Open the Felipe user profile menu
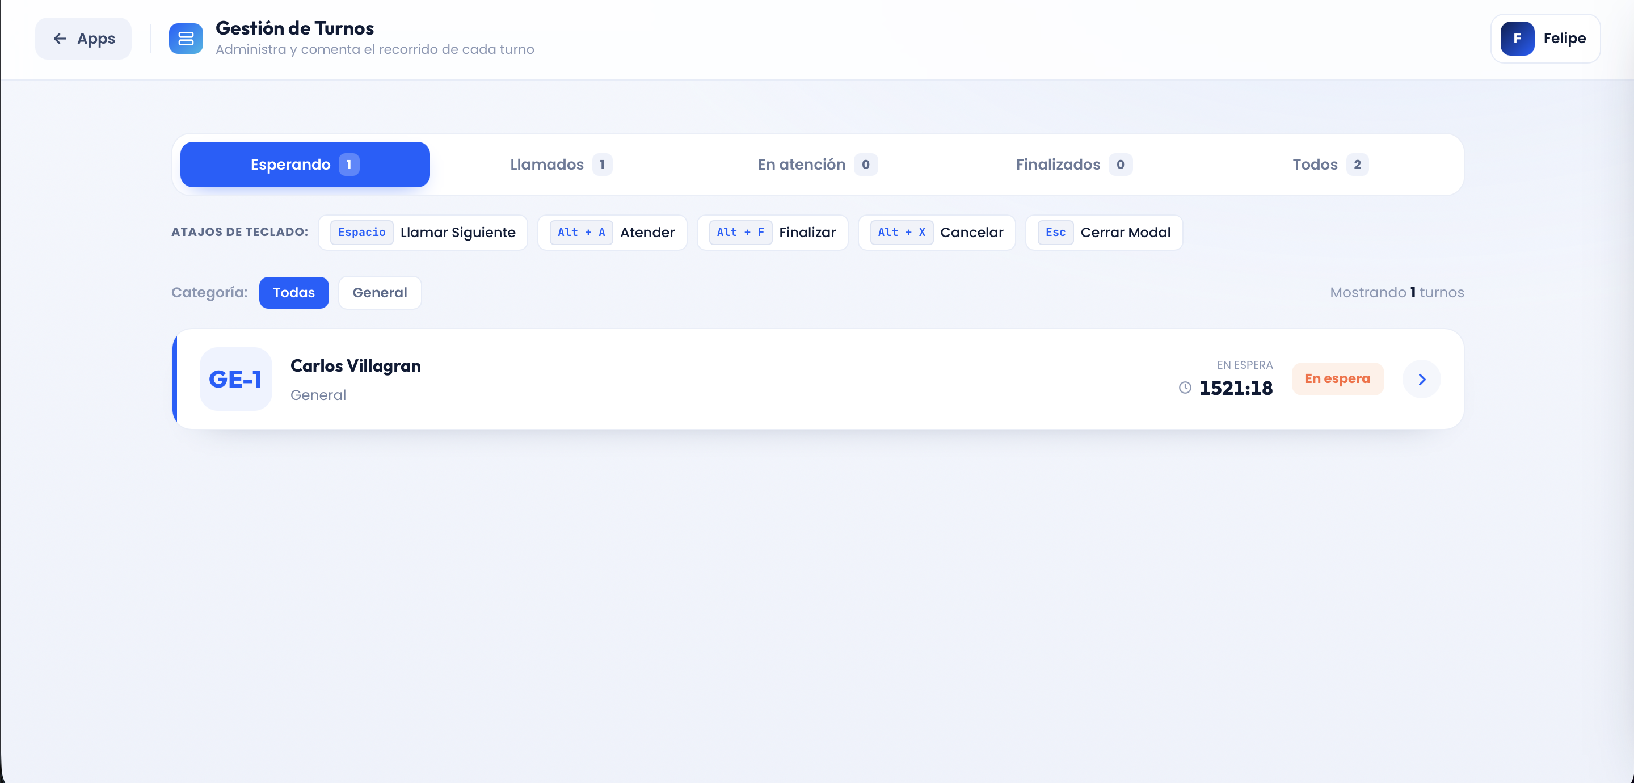 [x=1545, y=39]
